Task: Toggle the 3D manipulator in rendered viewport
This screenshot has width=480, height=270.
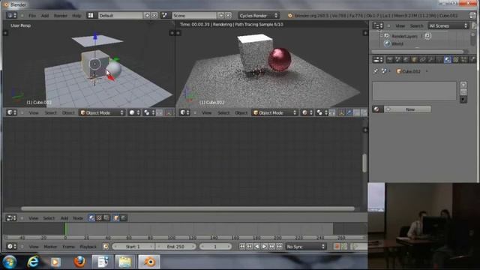Action: 342,112
